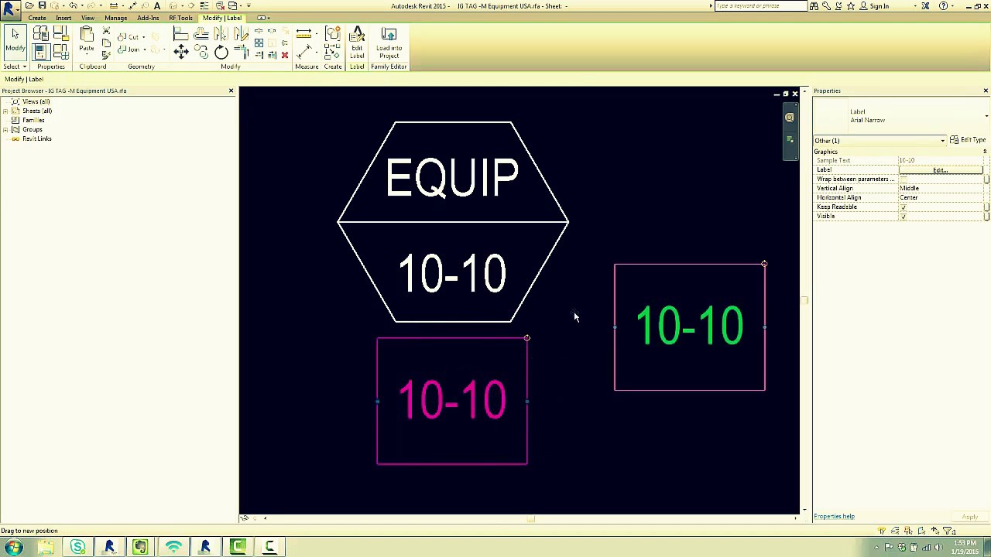Viewport: 991px width, 557px height.
Task: Uncheck the Keep Readable checkbox
Action: 904,207
